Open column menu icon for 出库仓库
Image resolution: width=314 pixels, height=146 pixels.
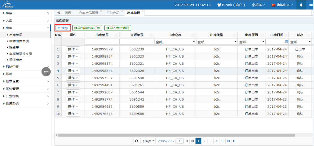point(193,35)
